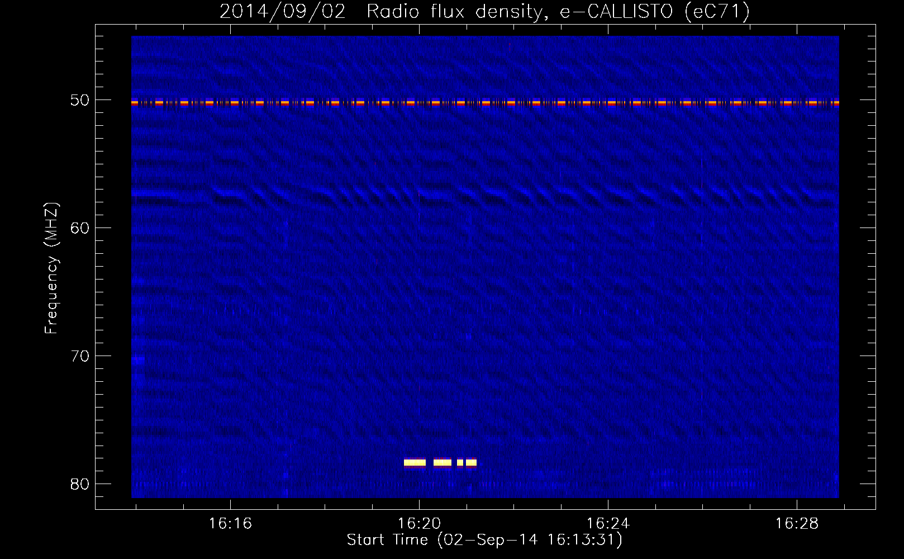This screenshot has height=559, width=904.
Task: Click the faint drifting band near 57 MHz
Action: click(485, 195)
